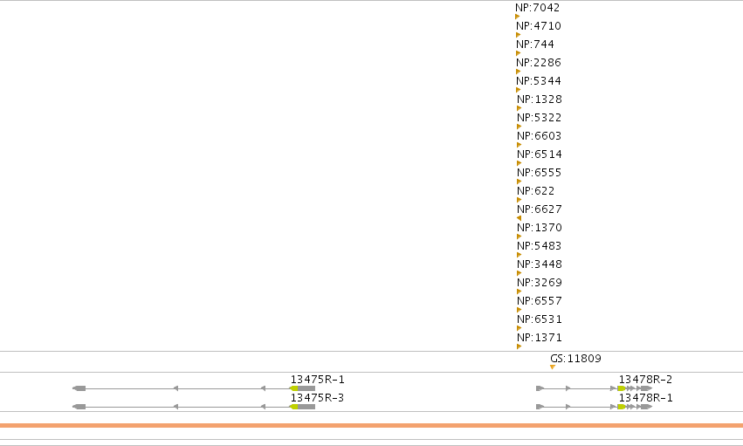Select the NP:7042 insertion label
Viewport: 743px width, 446px height.
tap(537, 8)
